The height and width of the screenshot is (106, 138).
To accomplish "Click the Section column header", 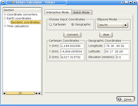I will pos(22,10).
